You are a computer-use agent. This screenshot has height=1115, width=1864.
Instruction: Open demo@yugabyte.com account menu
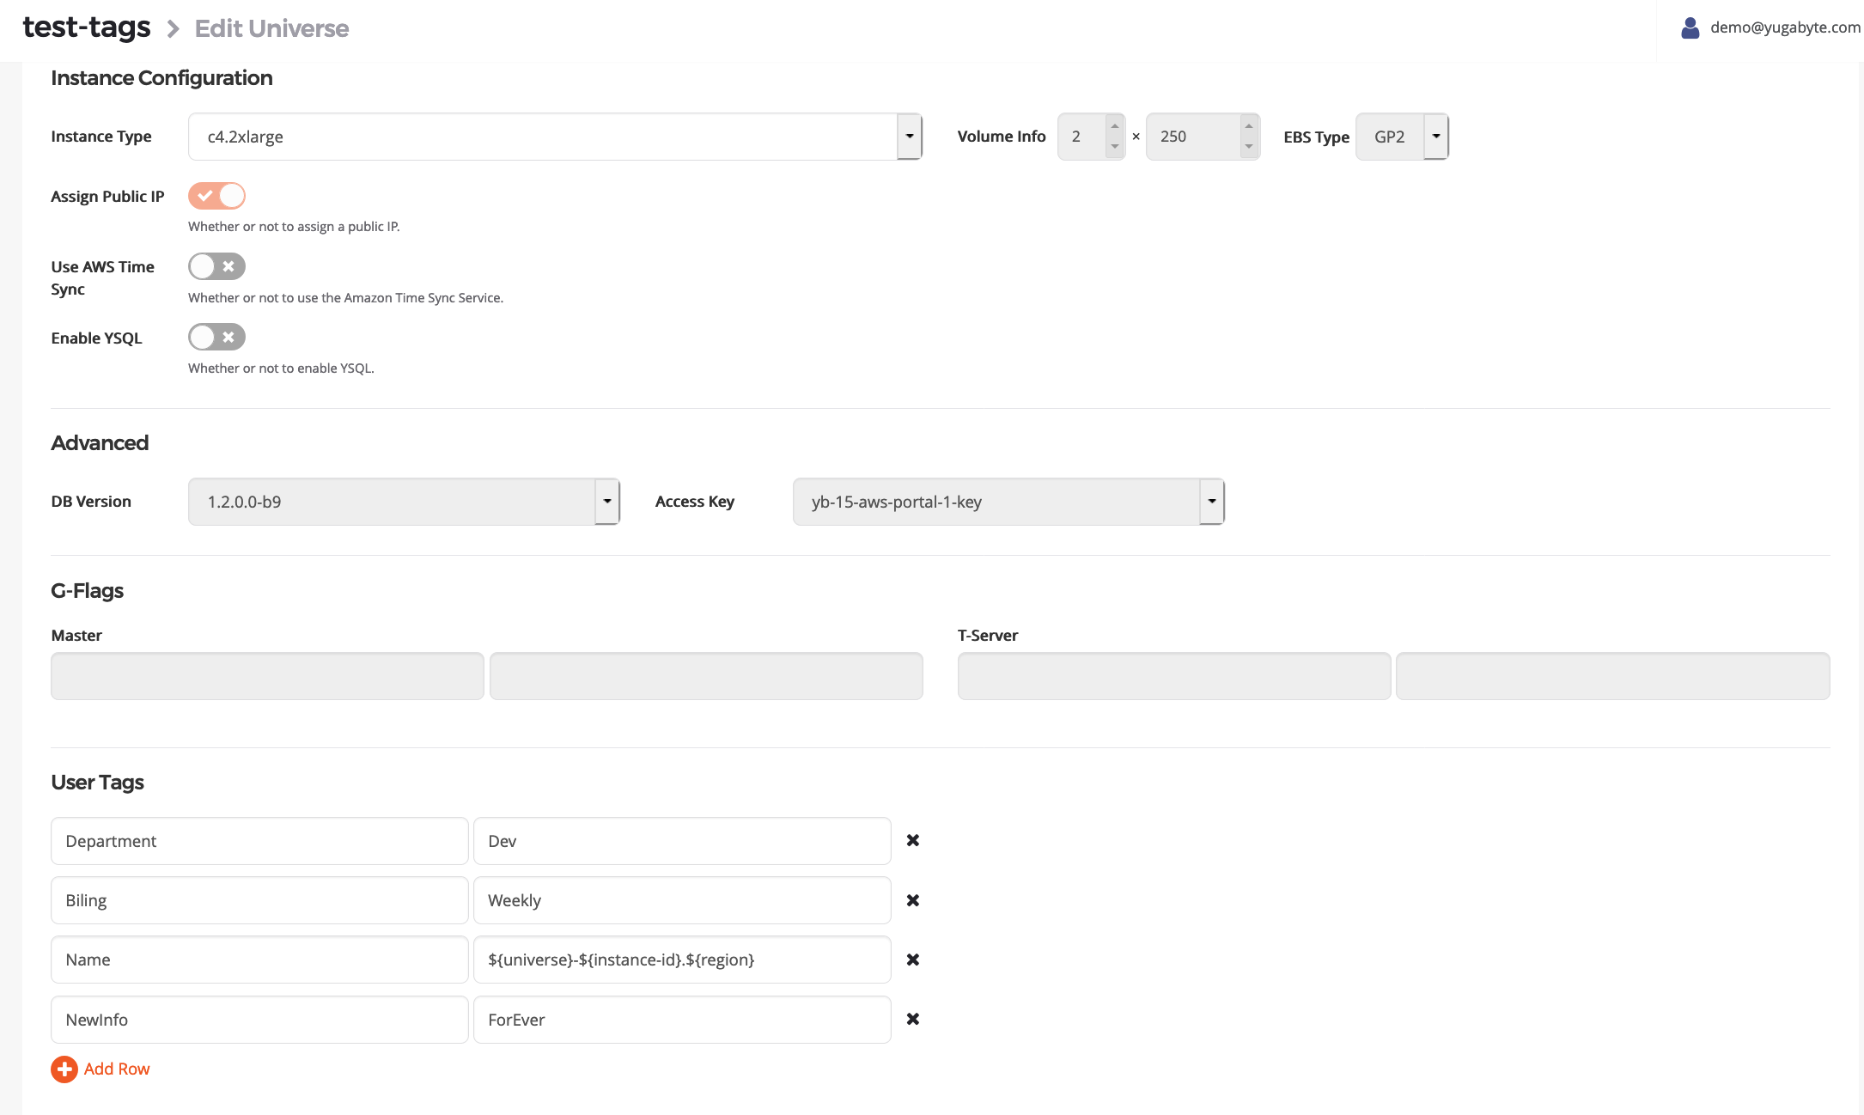[1785, 27]
